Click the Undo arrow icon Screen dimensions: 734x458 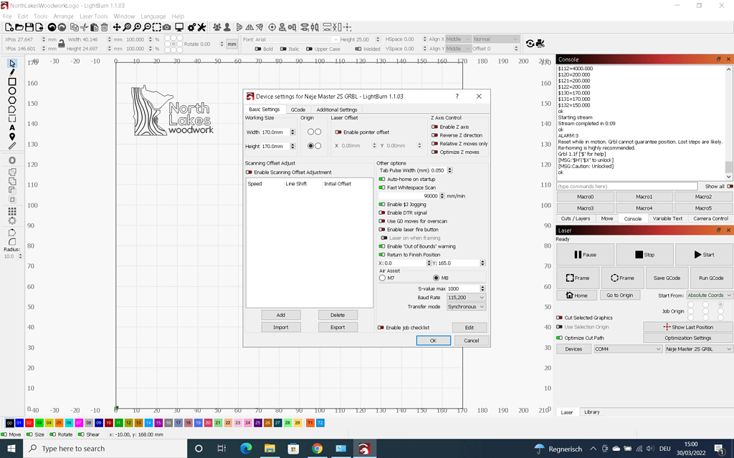point(52,28)
